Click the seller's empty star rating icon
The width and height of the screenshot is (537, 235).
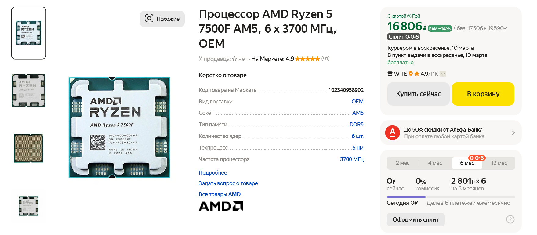[234, 59]
